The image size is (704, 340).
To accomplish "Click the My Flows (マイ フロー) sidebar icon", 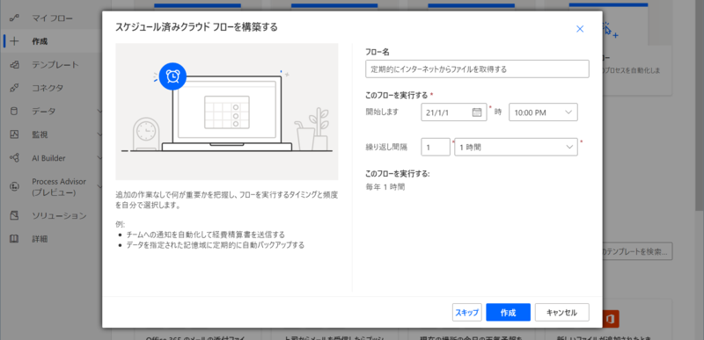I will [14, 18].
